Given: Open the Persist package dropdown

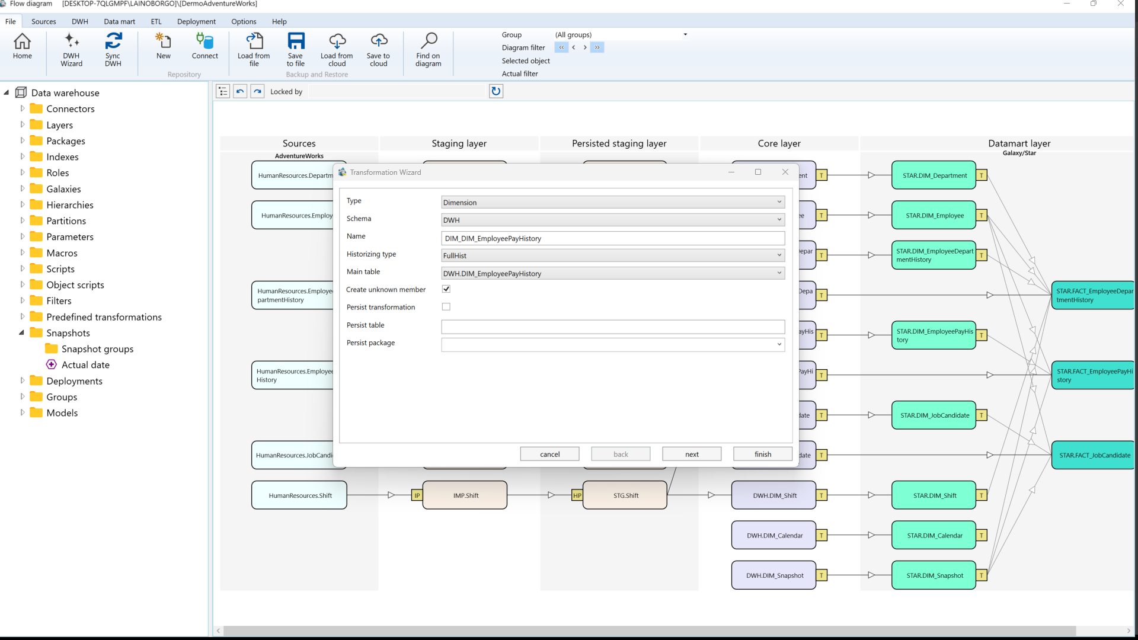Looking at the screenshot, I should pyautogui.click(x=613, y=344).
